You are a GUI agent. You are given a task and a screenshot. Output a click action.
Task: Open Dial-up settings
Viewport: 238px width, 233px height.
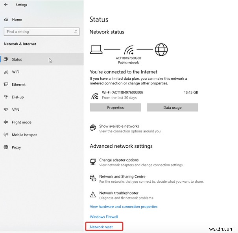(42, 97)
